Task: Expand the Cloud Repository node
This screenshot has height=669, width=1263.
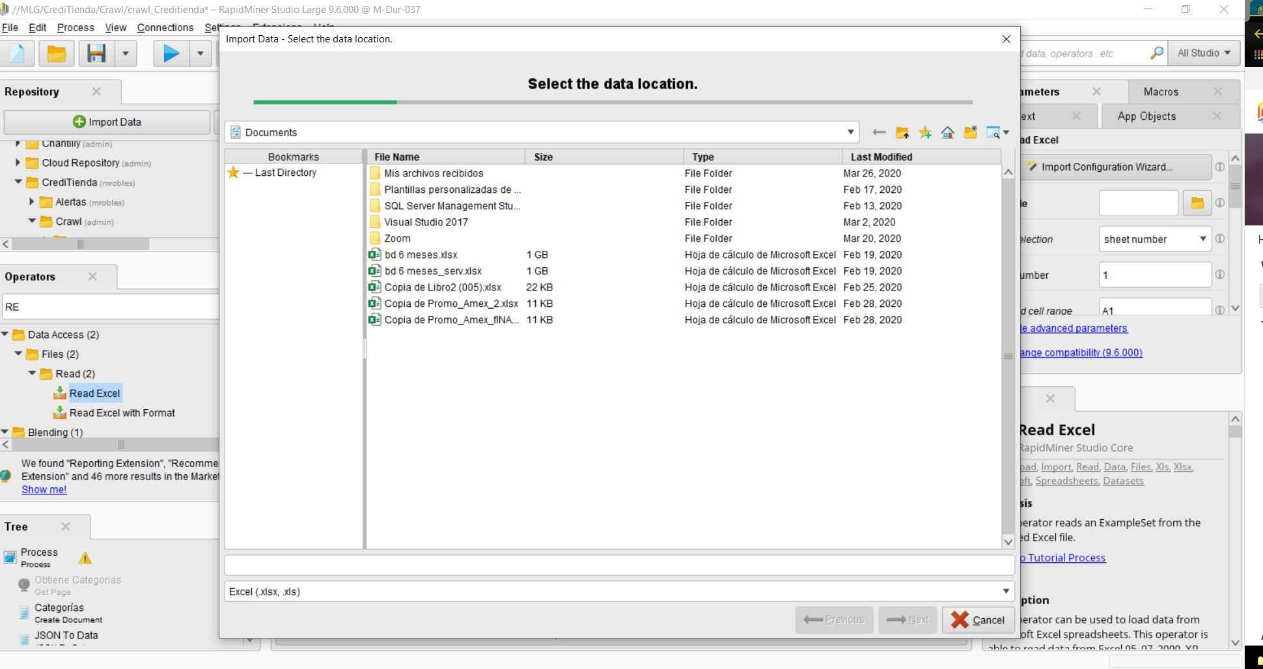Action: pyautogui.click(x=18, y=163)
